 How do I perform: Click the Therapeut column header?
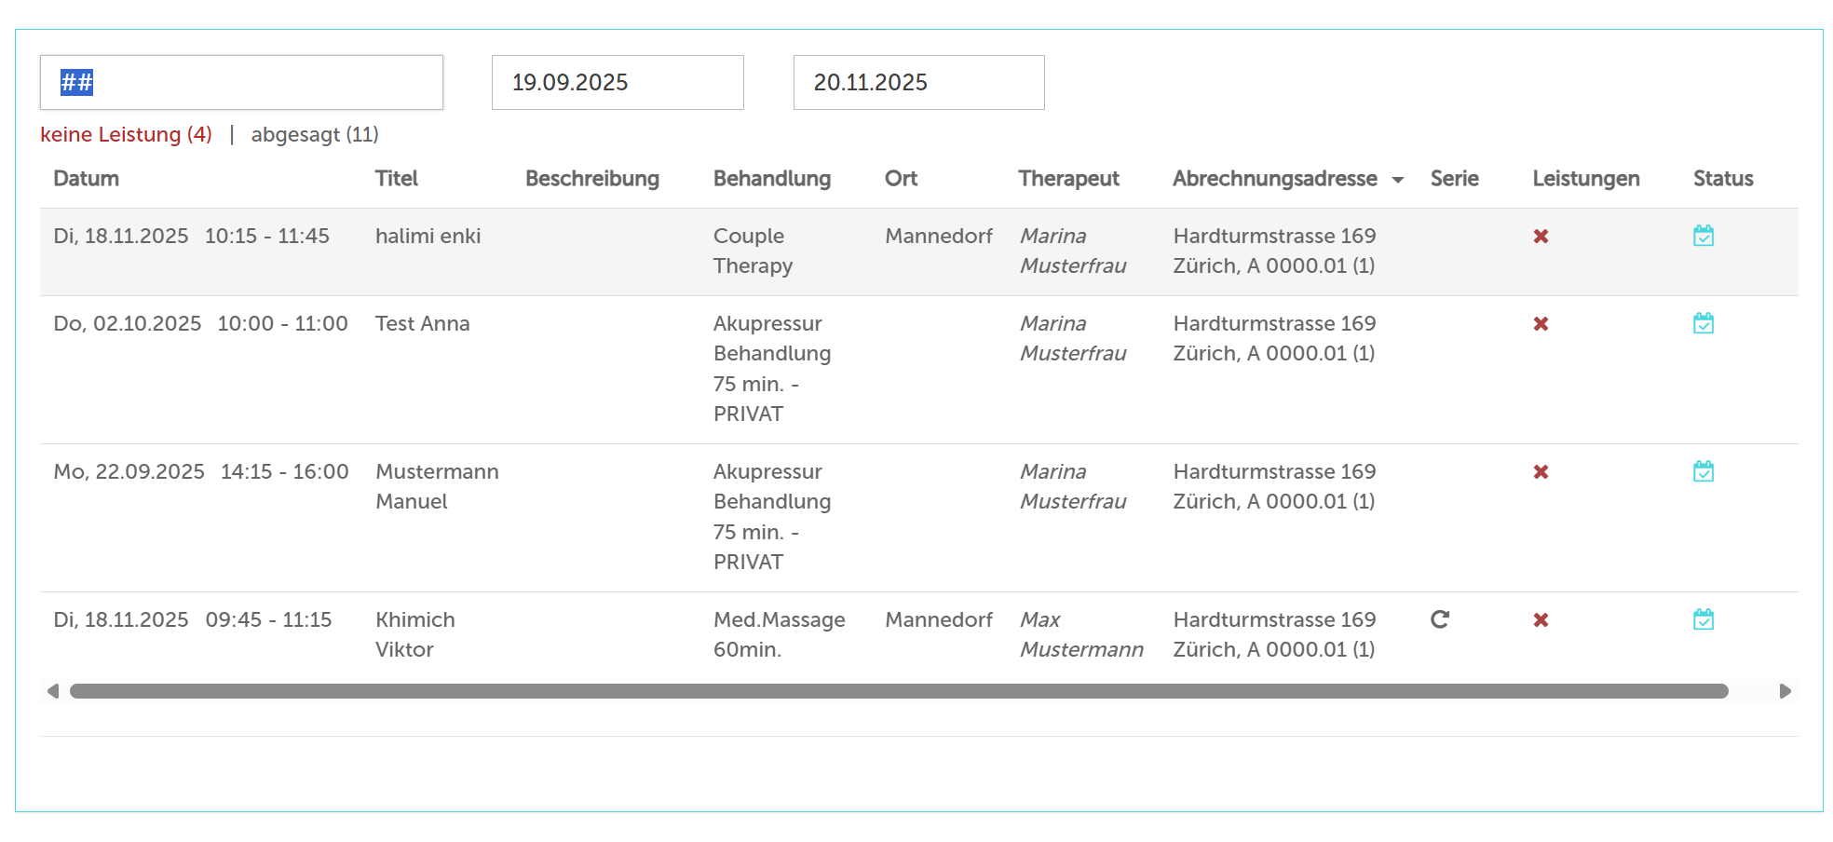[x=1068, y=179]
